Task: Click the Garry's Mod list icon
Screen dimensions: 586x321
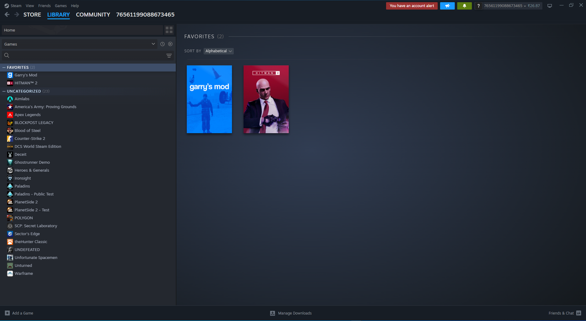Action: click(x=10, y=75)
